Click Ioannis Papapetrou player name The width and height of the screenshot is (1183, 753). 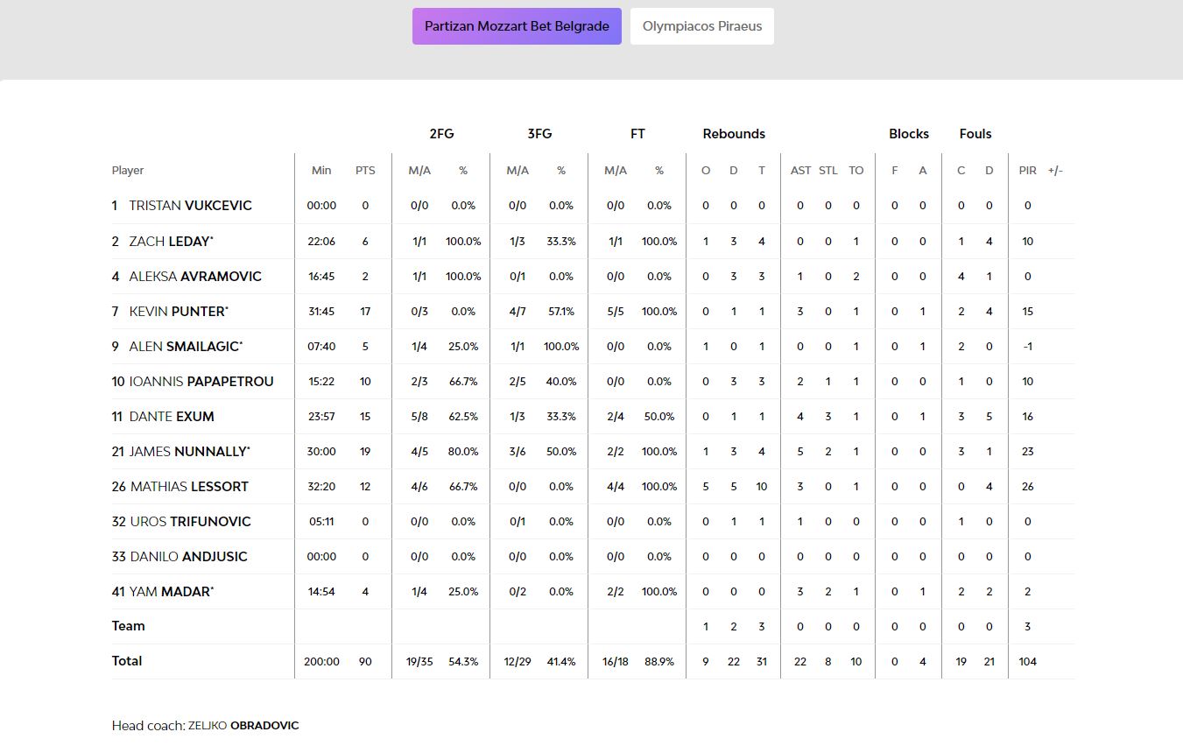tap(201, 381)
